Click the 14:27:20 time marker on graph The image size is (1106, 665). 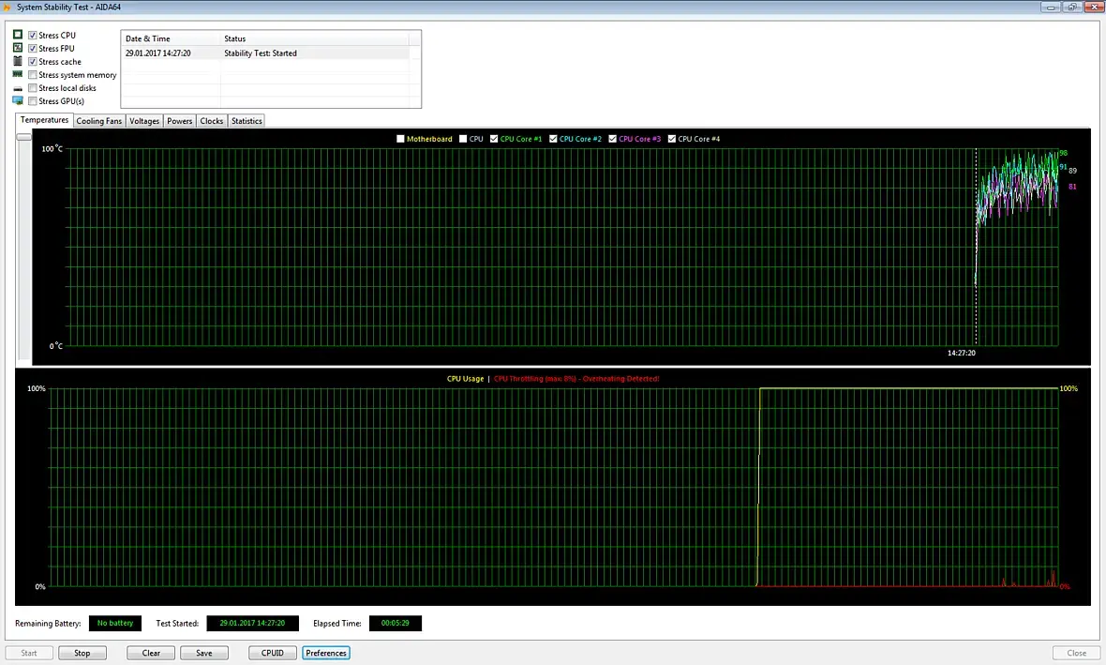click(x=962, y=353)
